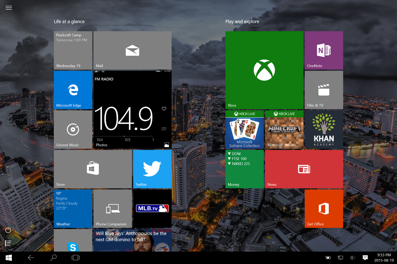
Task: Launch the Minecraft Windows 10 tile
Action: click(x=284, y=129)
